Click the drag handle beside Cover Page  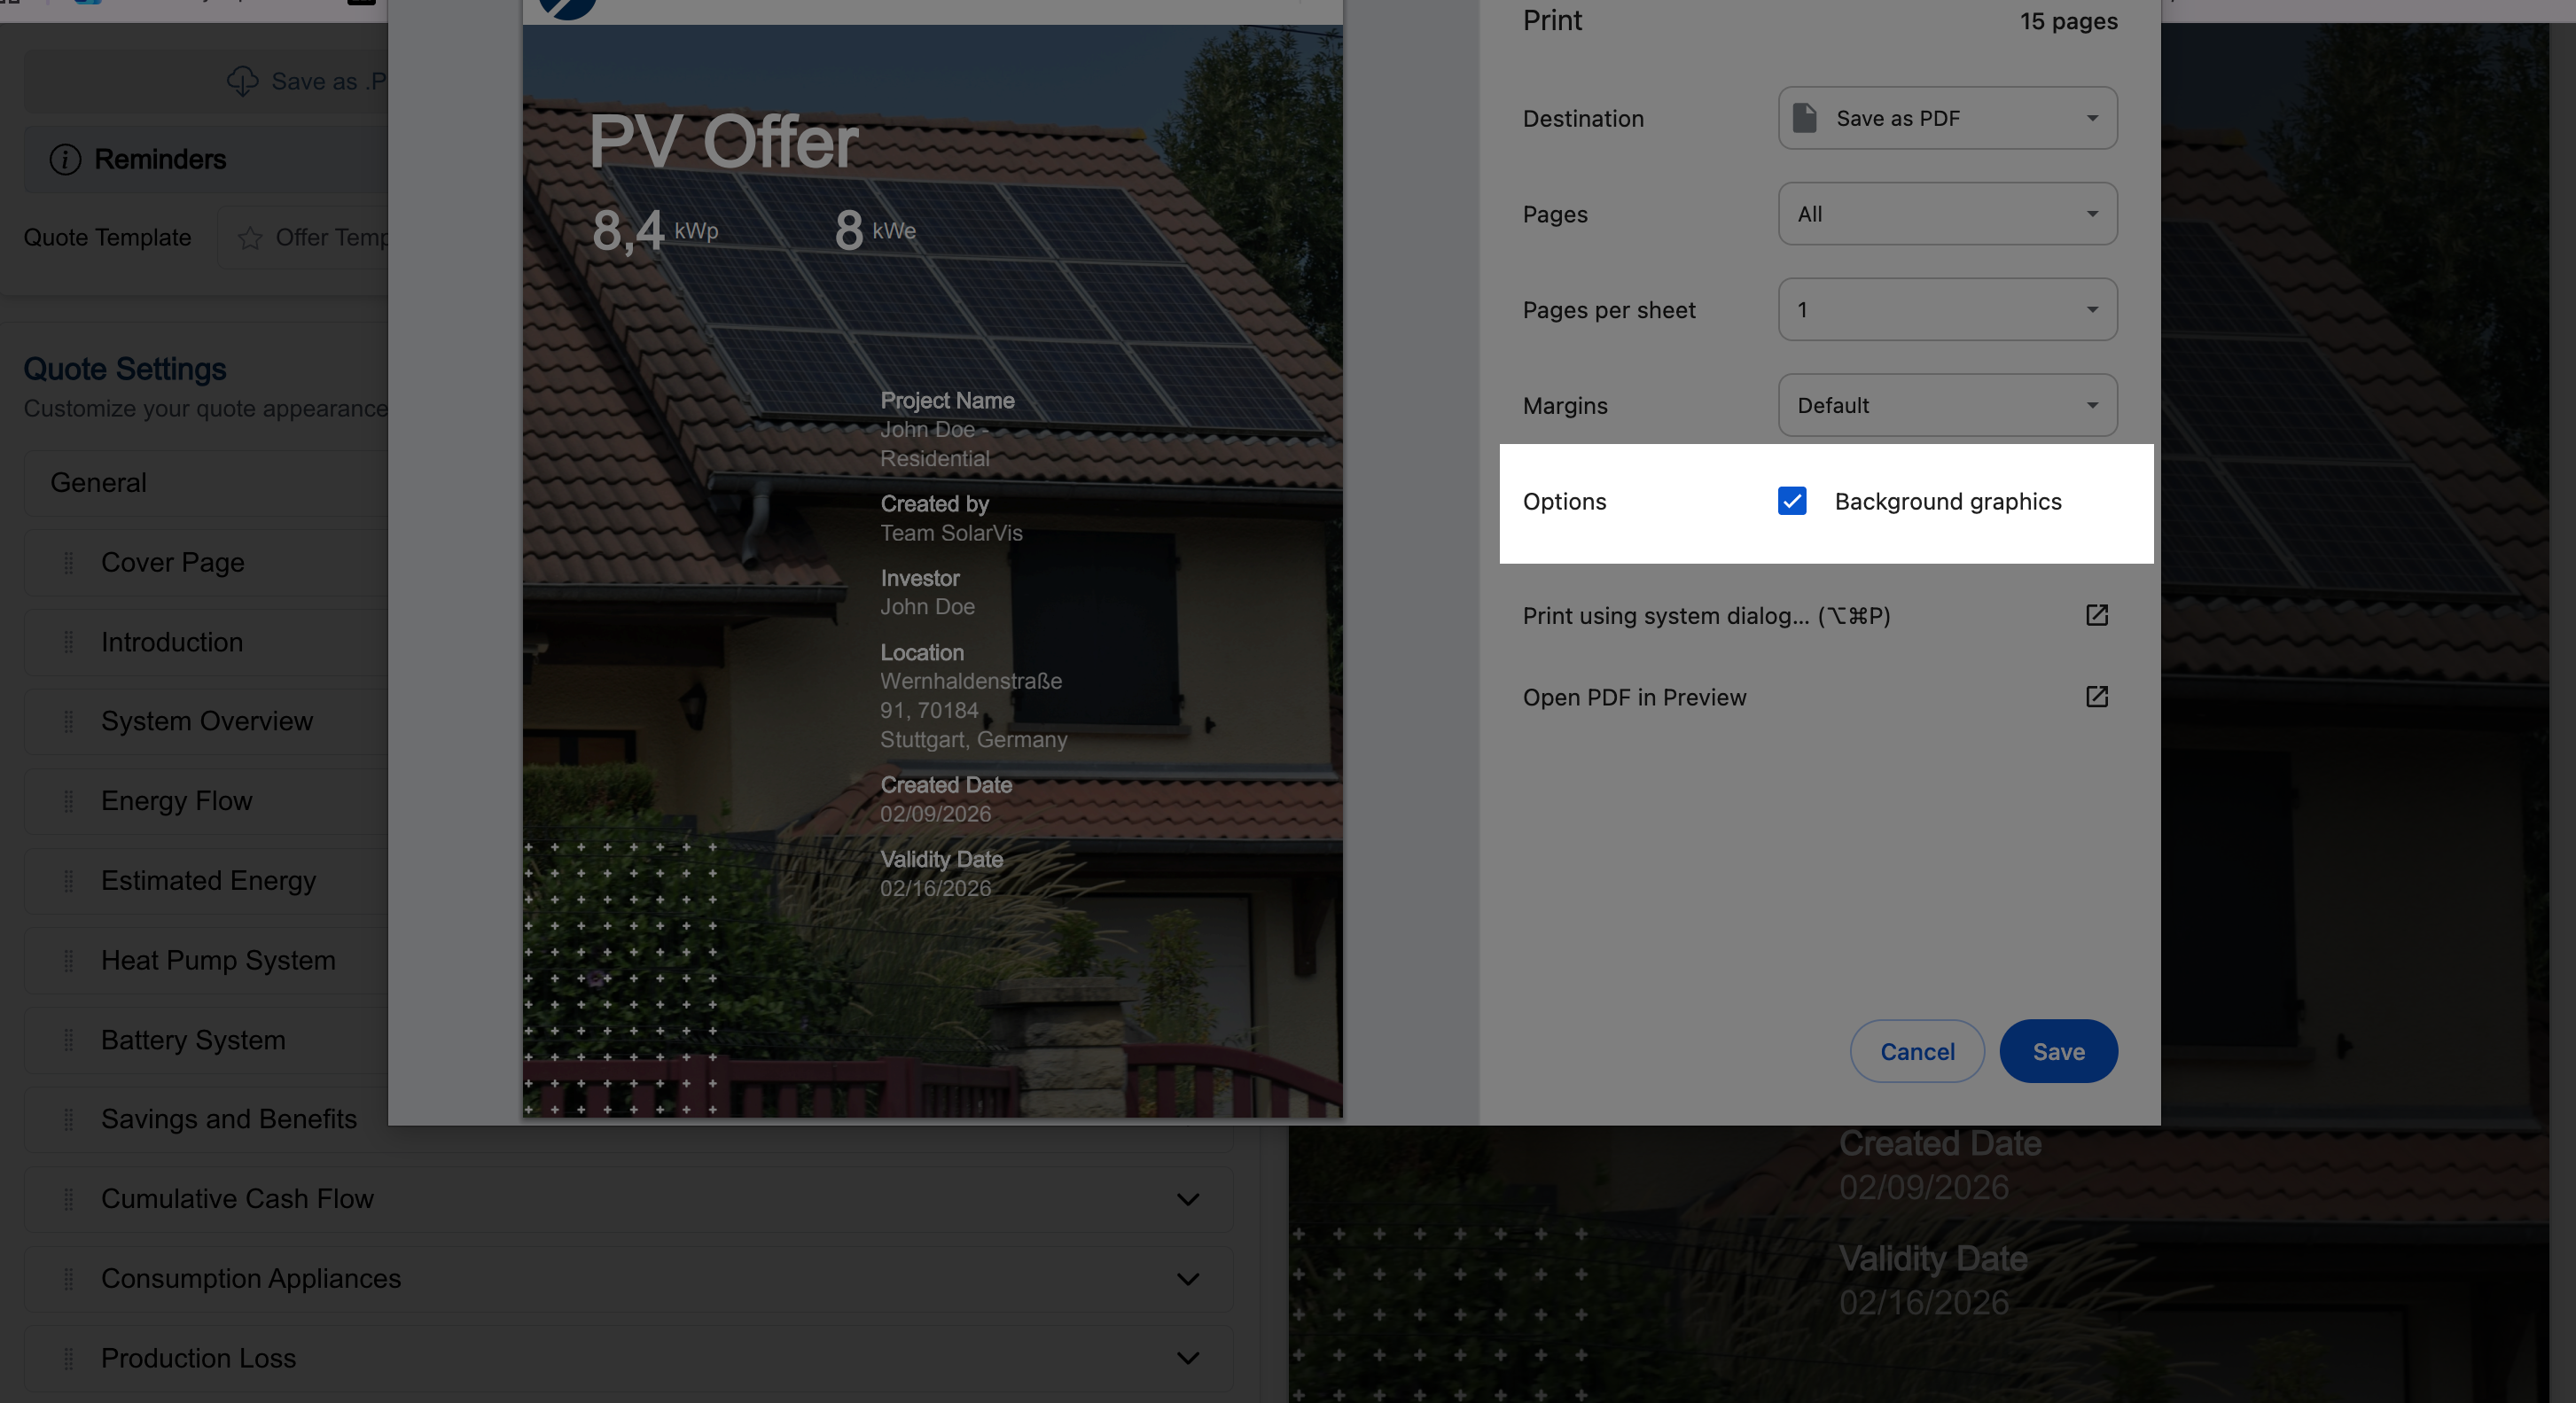(68, 563)
